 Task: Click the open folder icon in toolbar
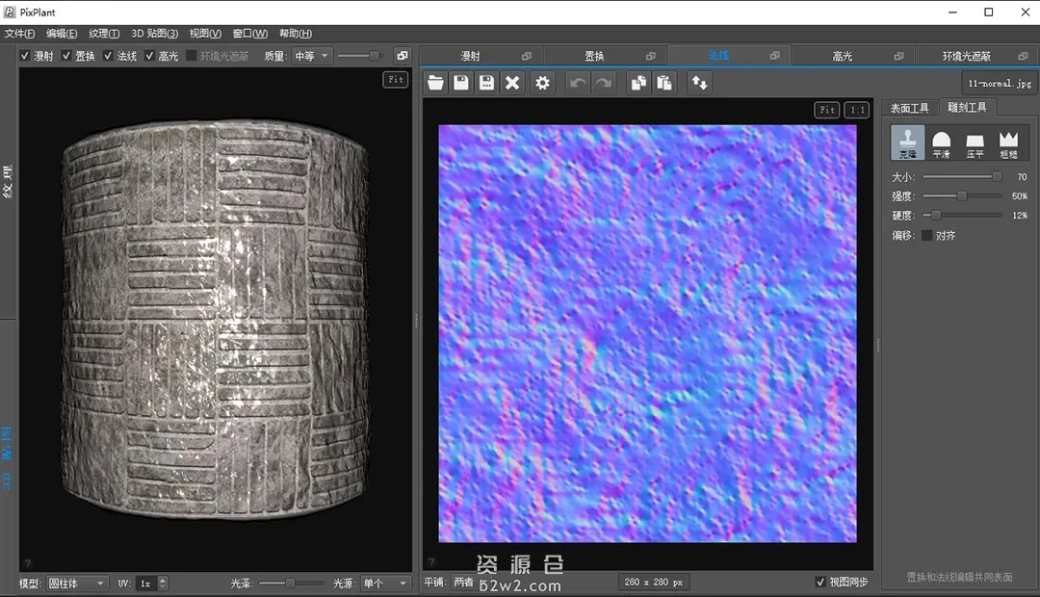click(x=436, y=83)
